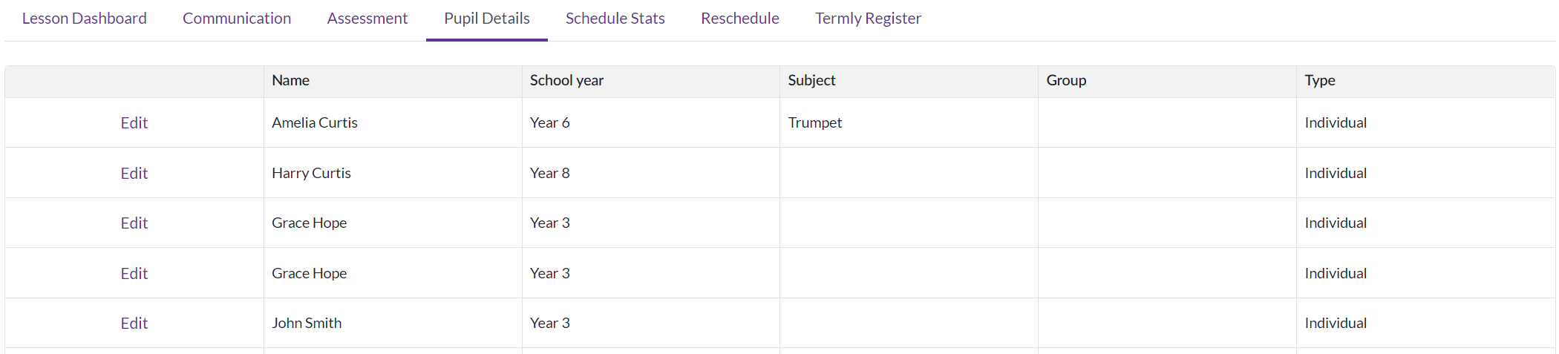The height and width of the screenshot is (354, 1559).
Task: Click the Name column header
Action: [x=393, y=81]
